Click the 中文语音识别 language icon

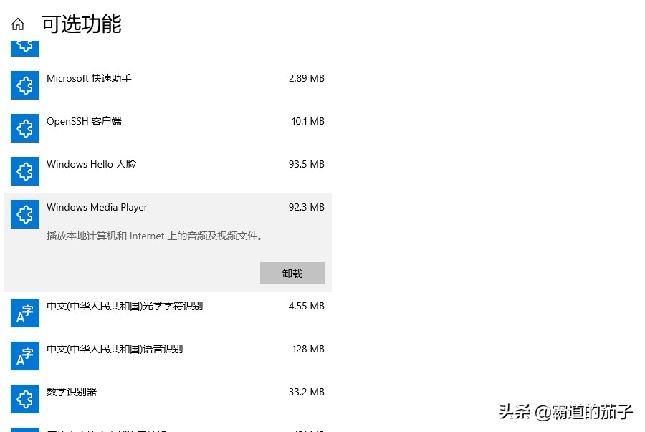(24, 356)
